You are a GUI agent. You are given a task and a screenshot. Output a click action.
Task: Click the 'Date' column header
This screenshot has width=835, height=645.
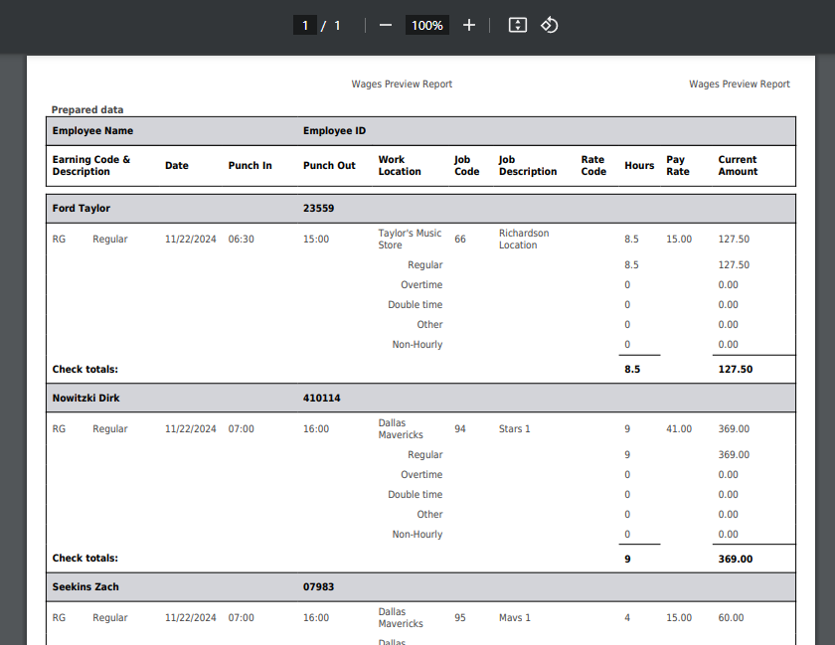point(177,166)
